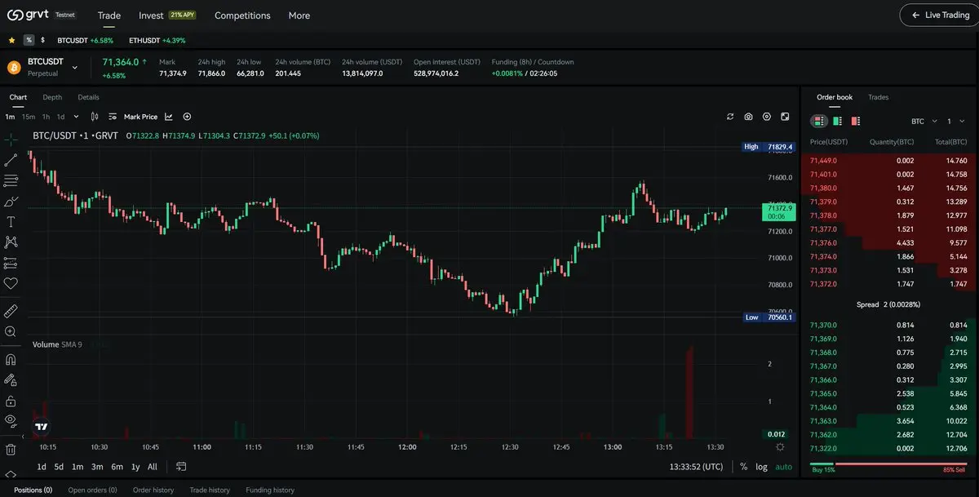The image size is (979, 497).
Task: Open the Competitions page
Action: click(242, 16)
